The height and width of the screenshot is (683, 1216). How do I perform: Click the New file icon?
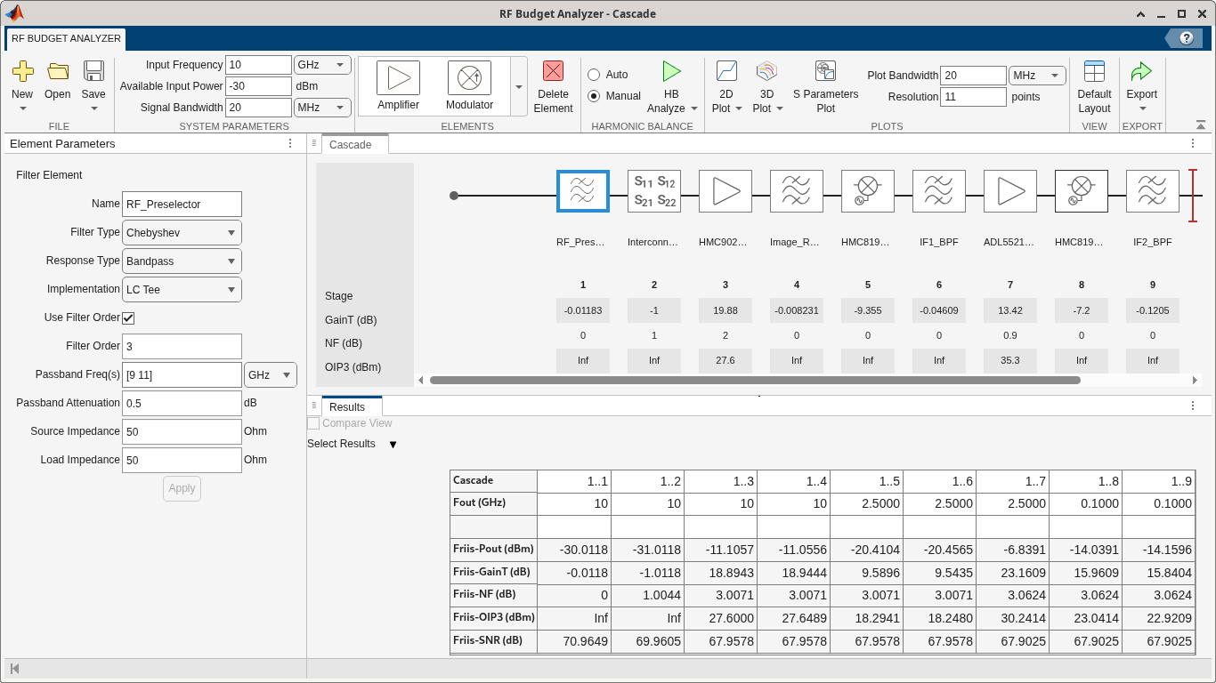22,71
